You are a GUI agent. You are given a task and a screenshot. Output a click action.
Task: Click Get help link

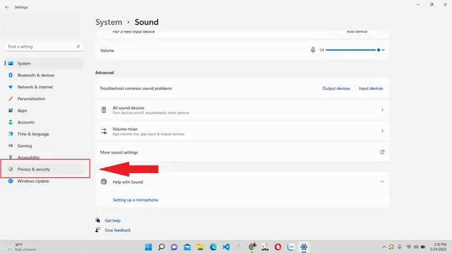(113, 221)
